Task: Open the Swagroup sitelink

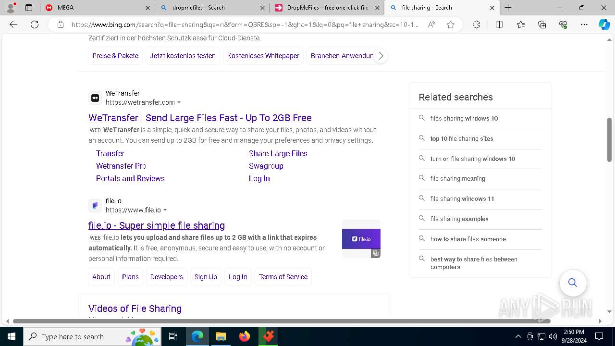Action: (266, 166)
